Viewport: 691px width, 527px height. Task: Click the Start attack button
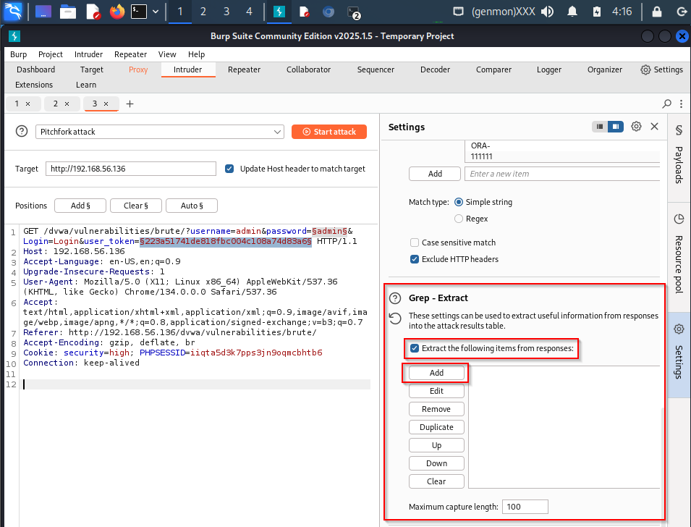[328, 132]
